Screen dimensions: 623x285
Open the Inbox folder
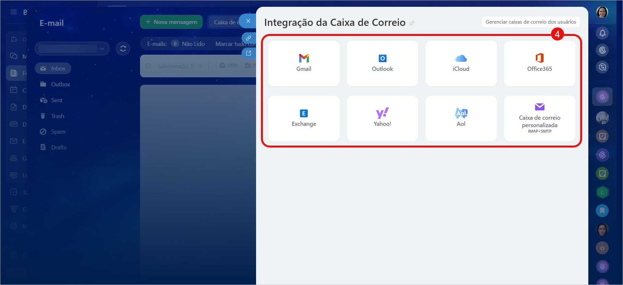pyautogui.click(x=53, y=69)
